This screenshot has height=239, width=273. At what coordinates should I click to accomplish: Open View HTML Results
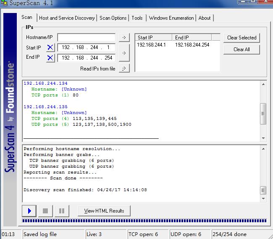pyautogui.click(x=104, y=211)
